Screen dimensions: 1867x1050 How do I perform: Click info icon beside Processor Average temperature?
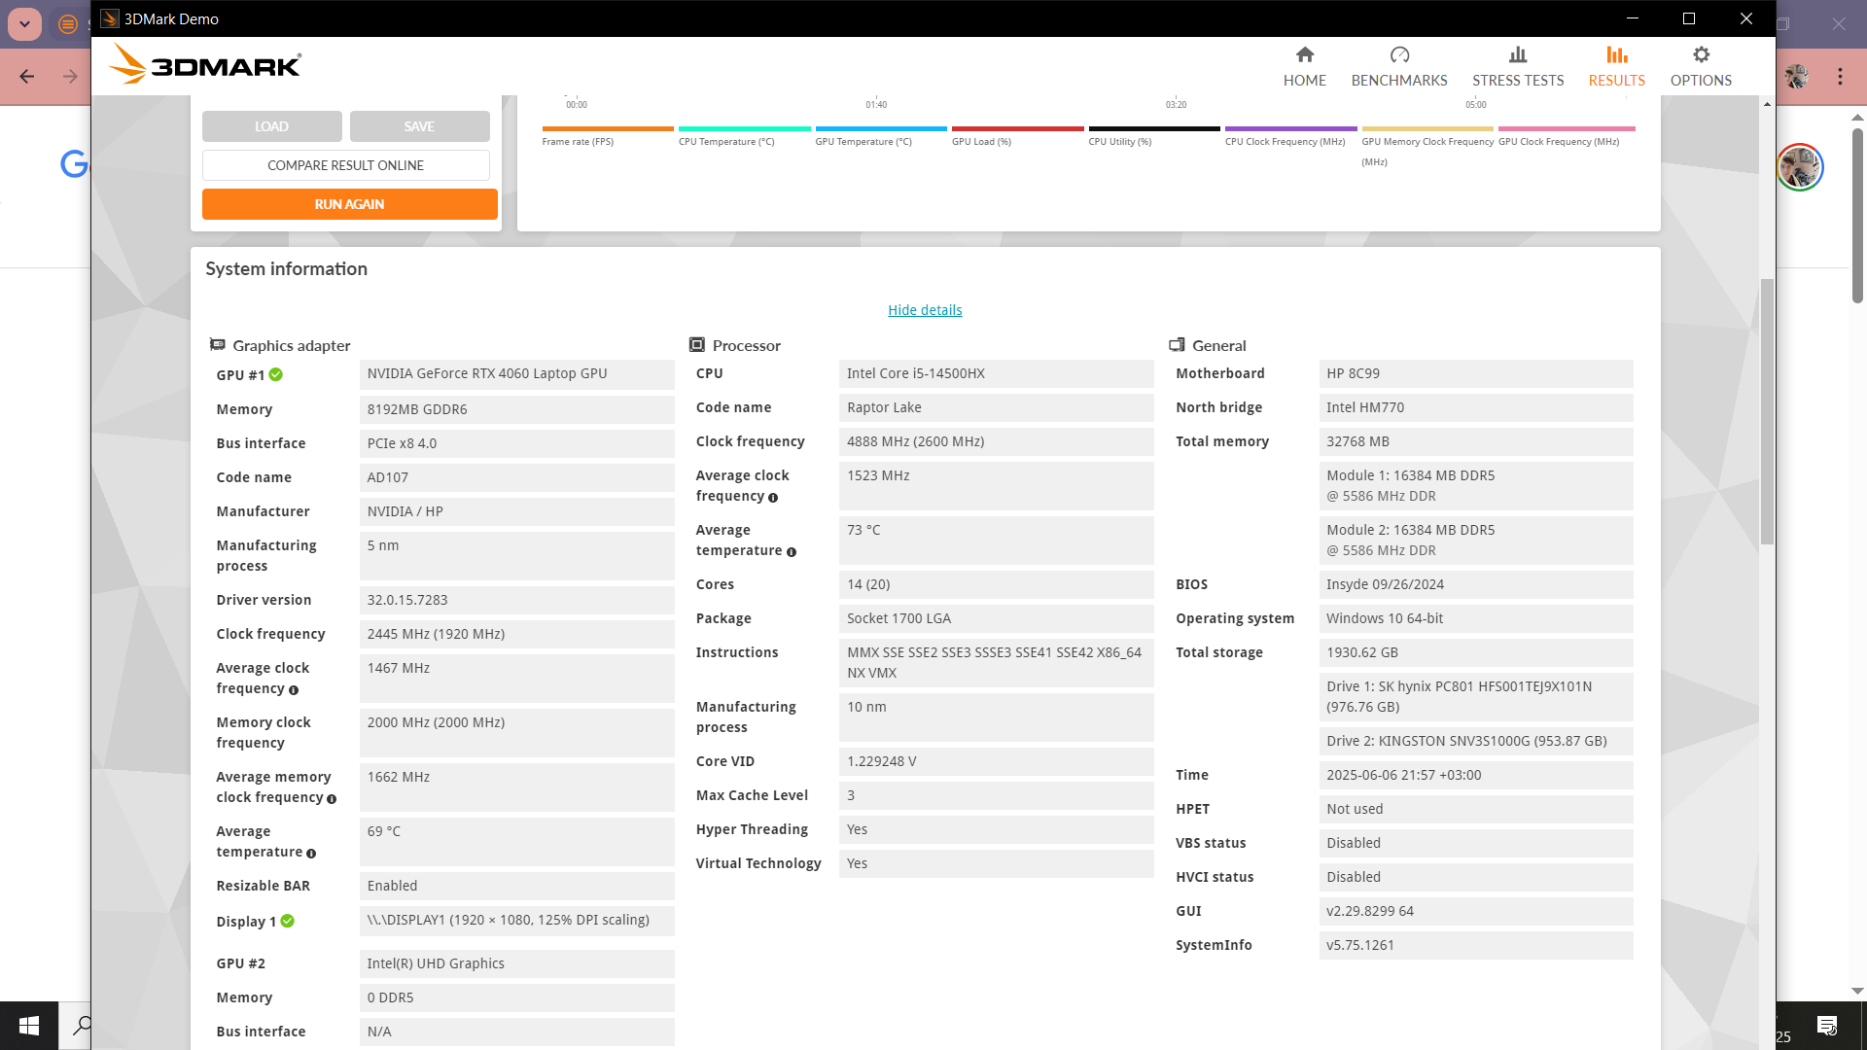pos(792,552)
